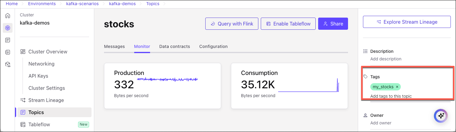Screen dimensions: 456x132
Task: Click Add description field
Action: pos(386,59)
